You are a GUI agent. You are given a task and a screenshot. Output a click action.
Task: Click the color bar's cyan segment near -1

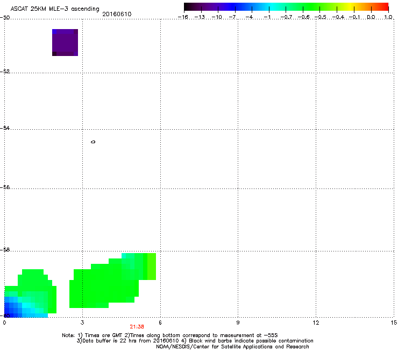271,7
